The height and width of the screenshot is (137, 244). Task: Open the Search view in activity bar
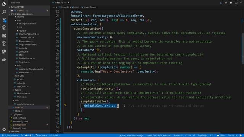tap(4, 12)
